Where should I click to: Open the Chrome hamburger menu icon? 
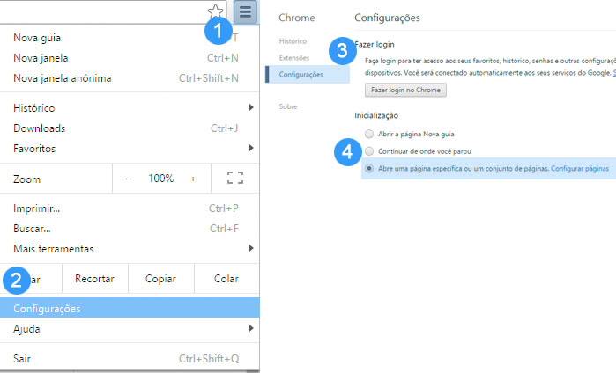pyautogui.click(x=246, y=11)
